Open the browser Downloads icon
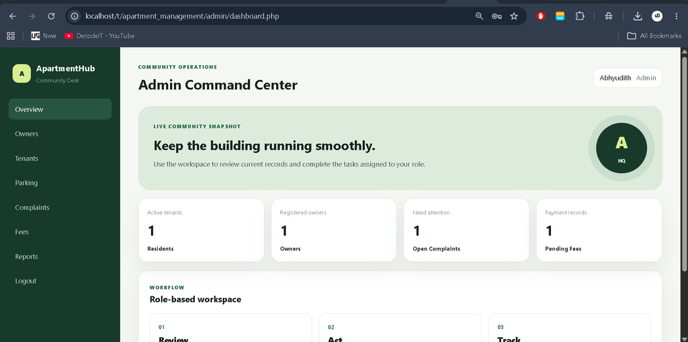This screenshot has height=342, width=688. click(638, 16)
